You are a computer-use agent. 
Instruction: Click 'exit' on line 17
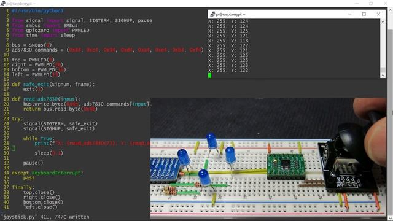29,89
